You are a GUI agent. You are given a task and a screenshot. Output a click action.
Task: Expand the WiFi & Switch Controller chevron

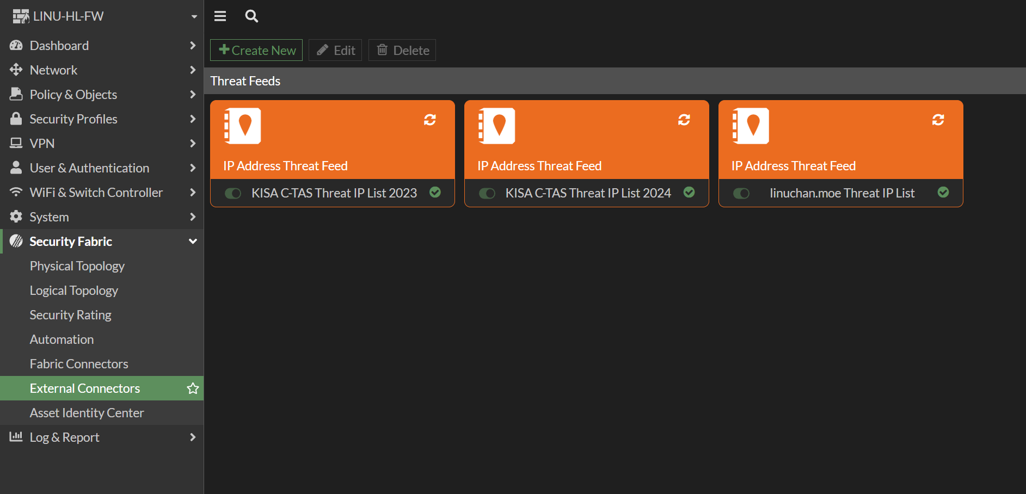click(x=193, y=192)
